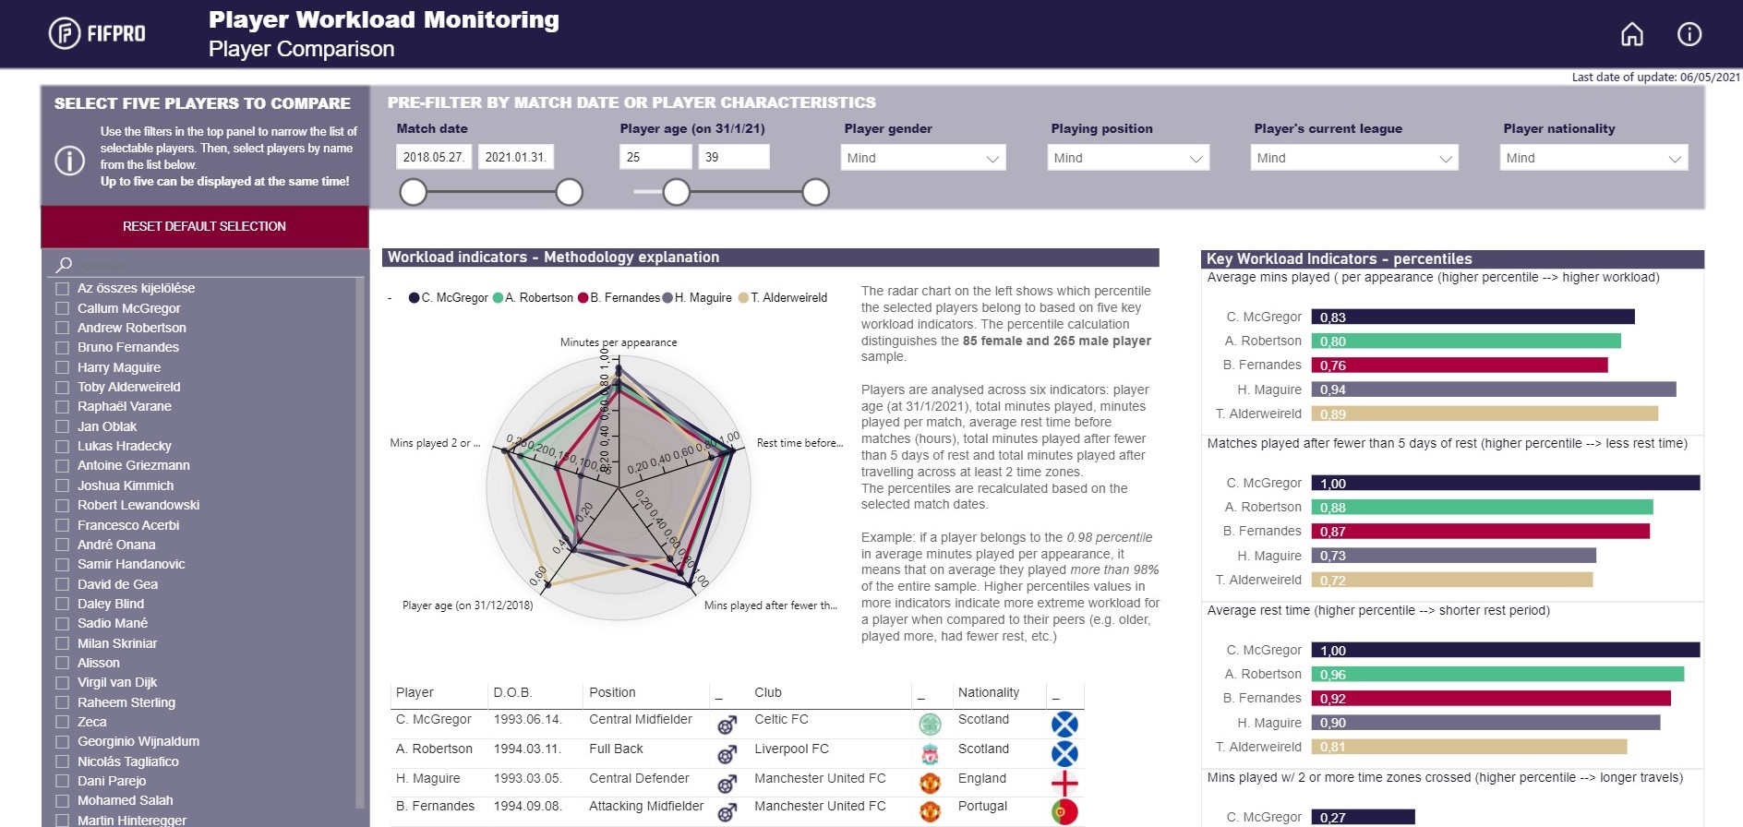Open the info icon in header
The image size is (1743, 827).
pos(1689,35)
